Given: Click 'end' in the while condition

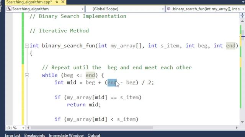Looking at the screenshot, I should pos(90,75).
